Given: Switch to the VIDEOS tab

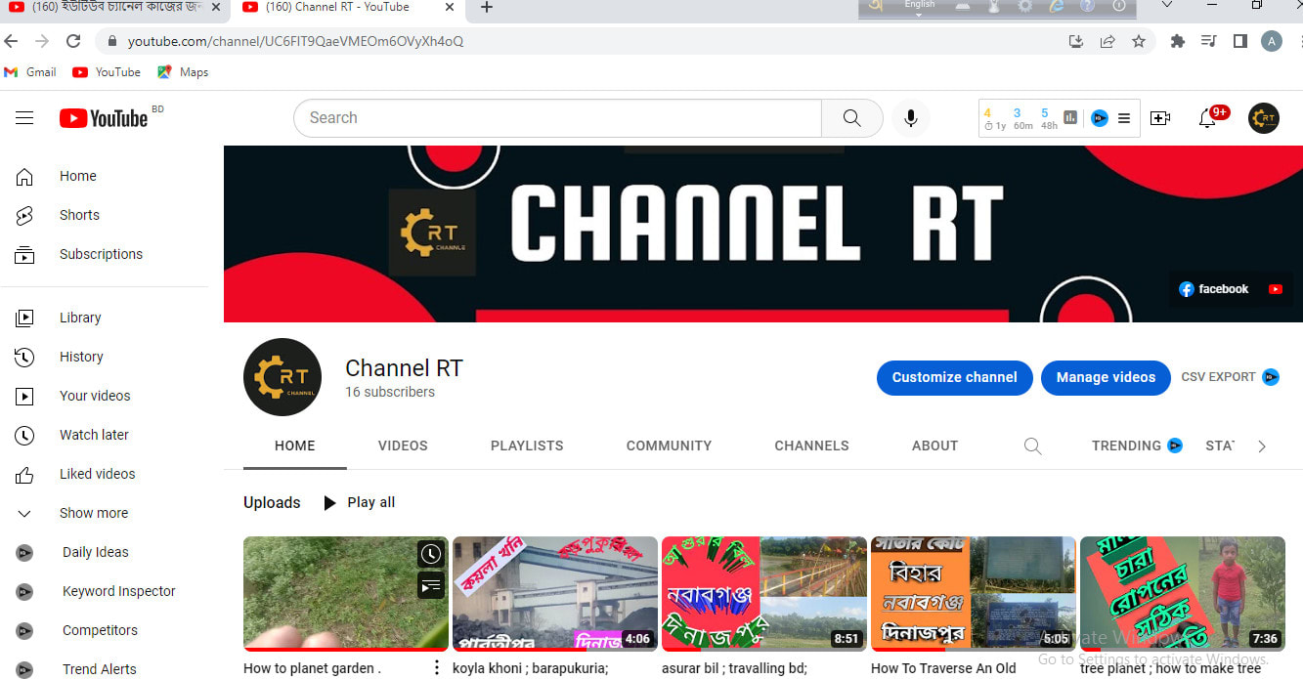Looking at the screenshot, I should (402, 446).
